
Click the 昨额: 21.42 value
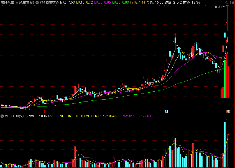173,2
